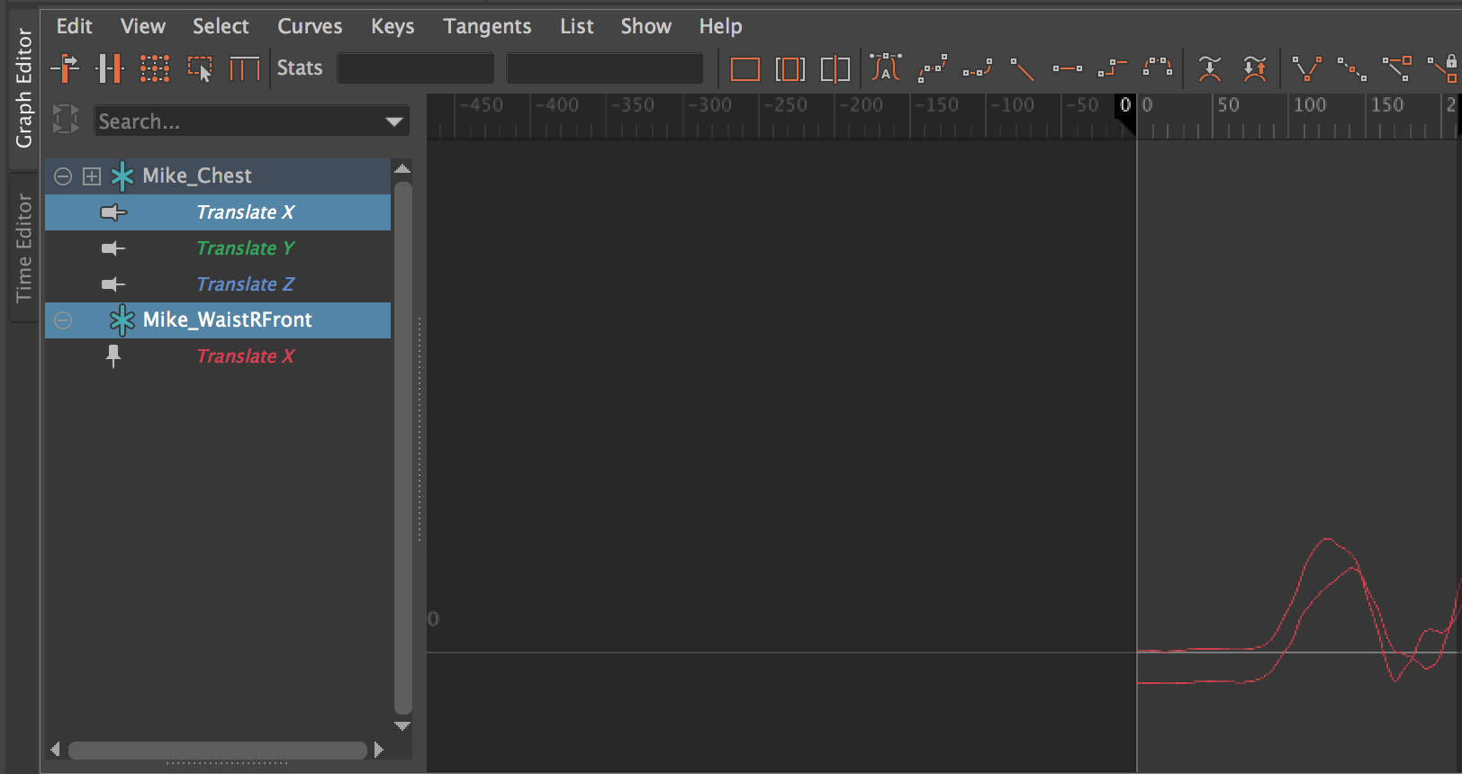Apply Stepped tangents icon
Viewport: 1462px width, 774px height.
1113,68
